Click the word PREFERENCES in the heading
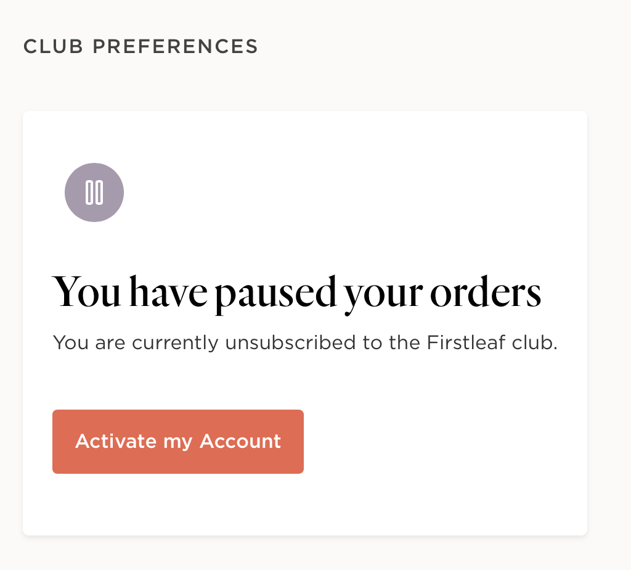The width and height of the screenshot is (631, 570). 175,46
